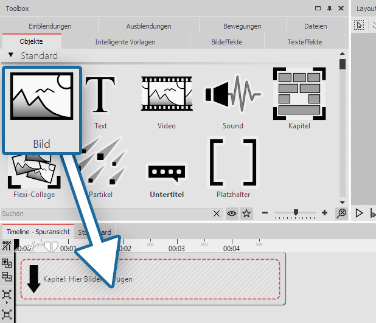Toggle the favorites star filter

point(246,214)
